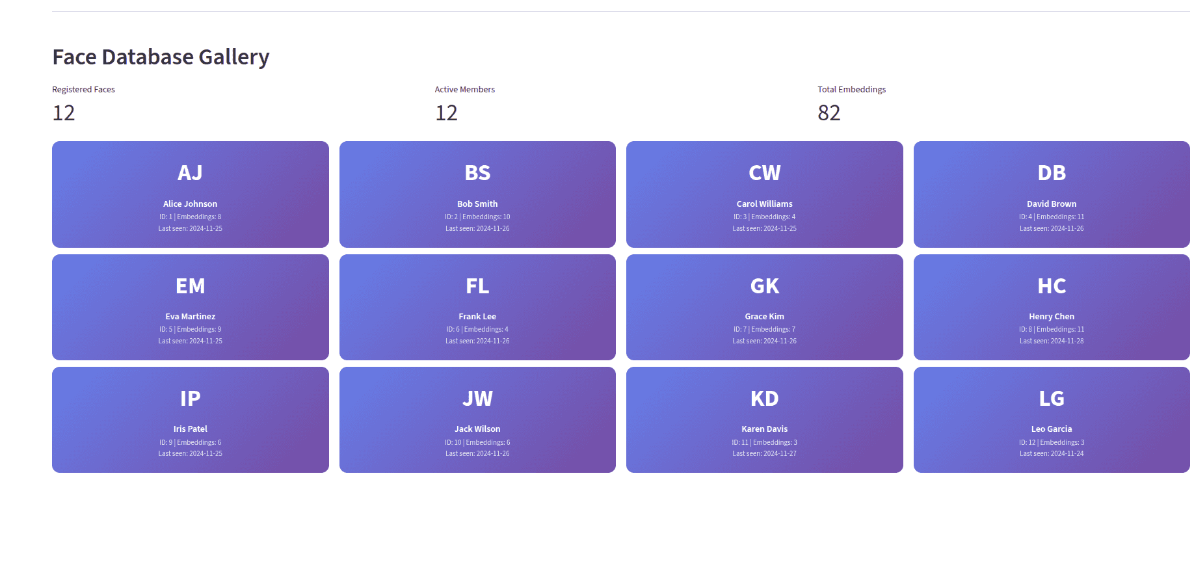Image resolution: width=1194 pixels, height=571 pixels.
Task: Click the DB initials avatar
Action: [x=1052, y=173]
